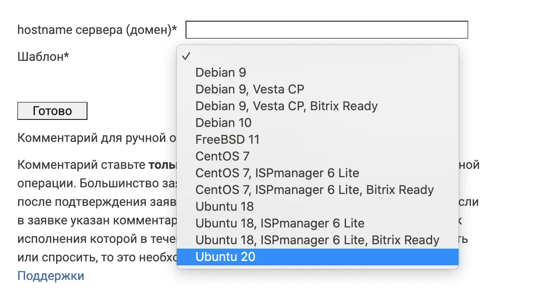This screenshot has width=539, height=298.
Task: Open the Поддержки link
Action: pyautogui.click(x=51, y=276)
